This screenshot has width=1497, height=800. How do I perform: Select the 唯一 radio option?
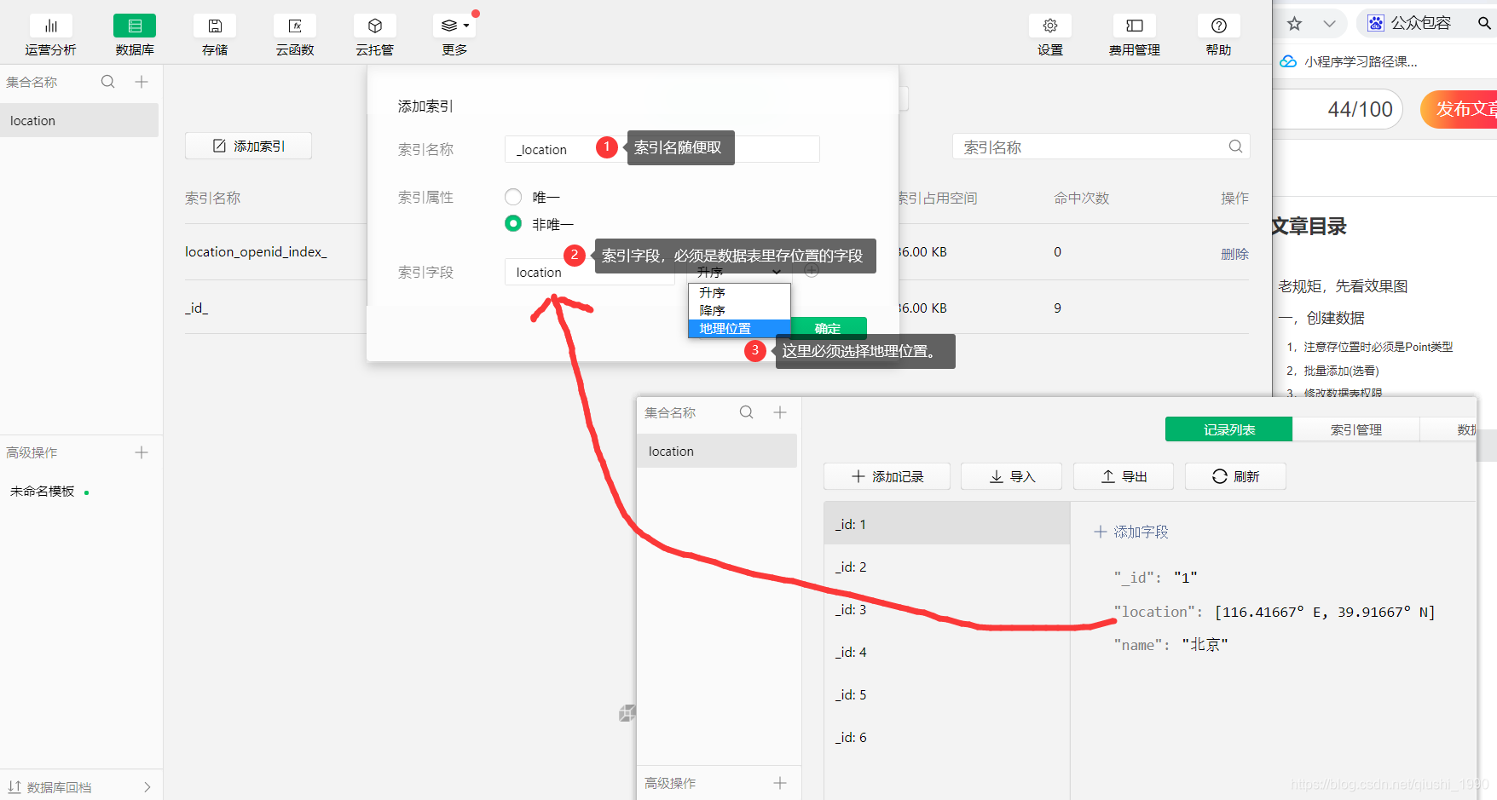tap(513, 197)
